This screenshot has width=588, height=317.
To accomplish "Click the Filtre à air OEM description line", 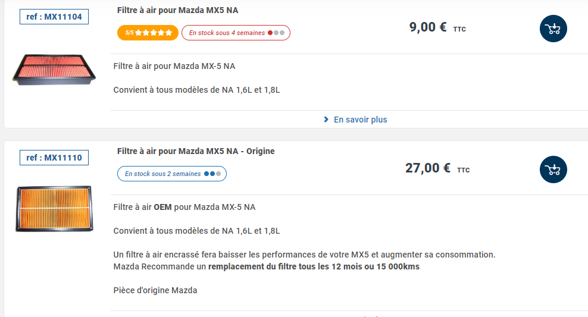I will click(184, 207).
